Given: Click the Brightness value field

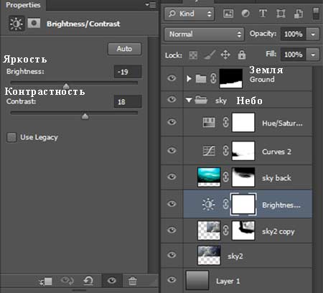Looking at the screenshot, I should pyautogui.click(x=128, y=72).
